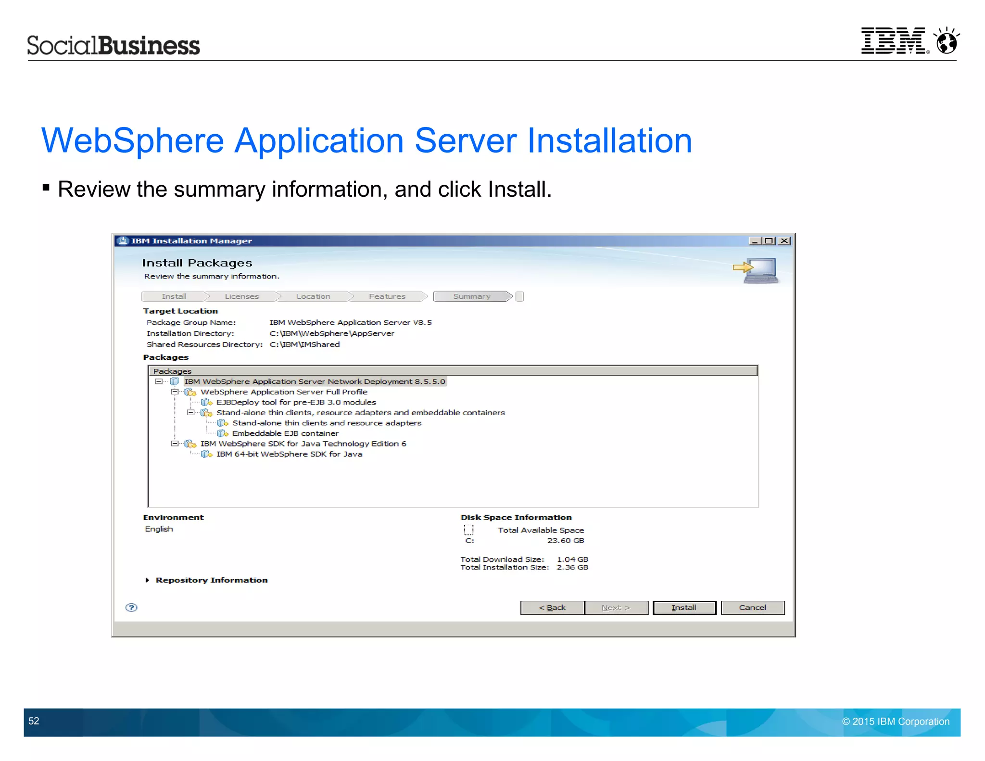
Task: Click the EJBDeploy tool feature icon
Action: pyautogui.click(x=207, y=402)
